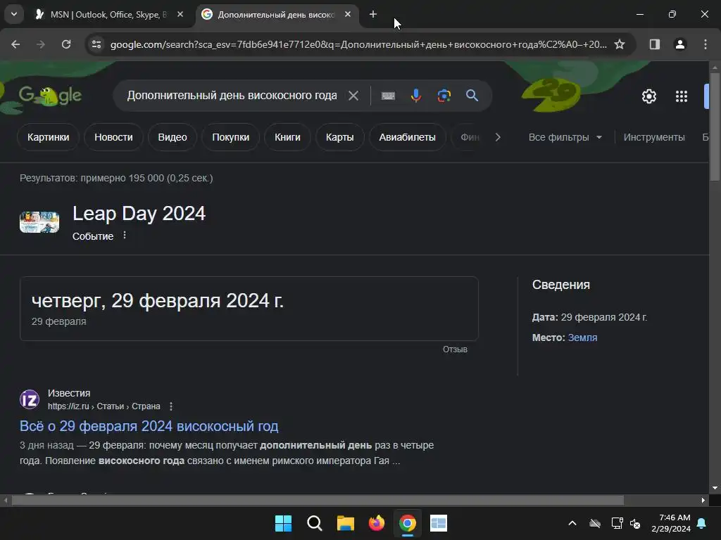The width and height of the screenshot is (721, 540).
Task: Open site information icon in address bar
Action: point(96,44)
